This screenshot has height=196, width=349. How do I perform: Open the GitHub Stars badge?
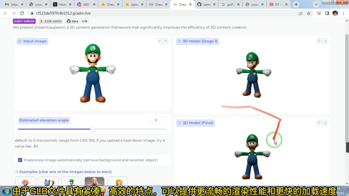click(x=73, y=21)
